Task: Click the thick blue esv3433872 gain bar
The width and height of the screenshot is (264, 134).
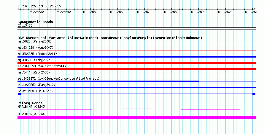Action: pos(108,81)
